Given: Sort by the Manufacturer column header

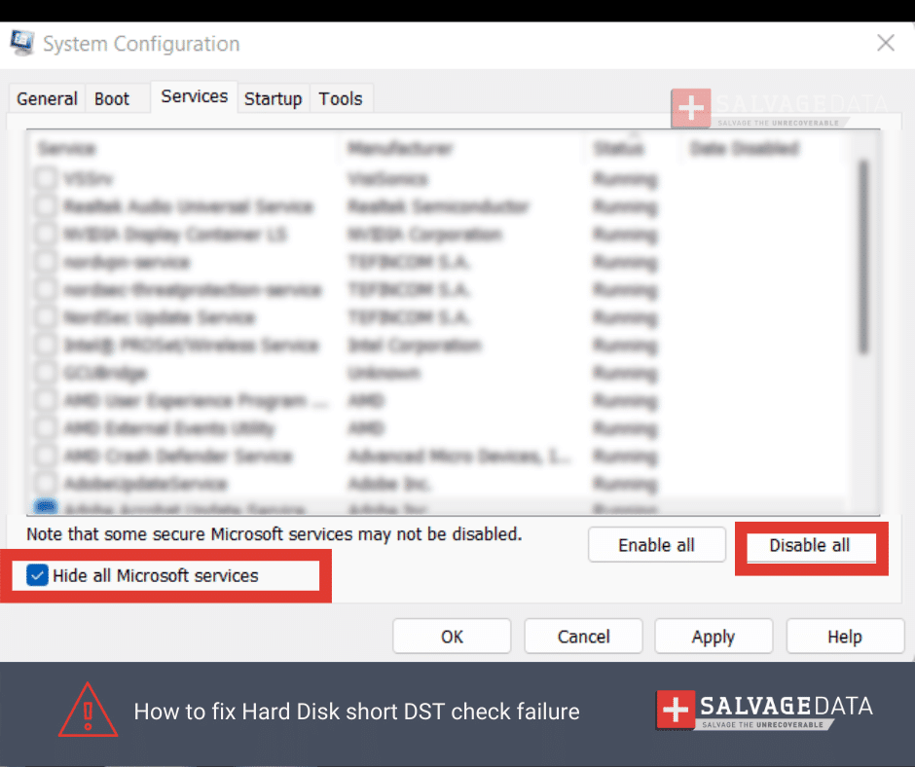Looking at the screenshot, I should [459, 148].
